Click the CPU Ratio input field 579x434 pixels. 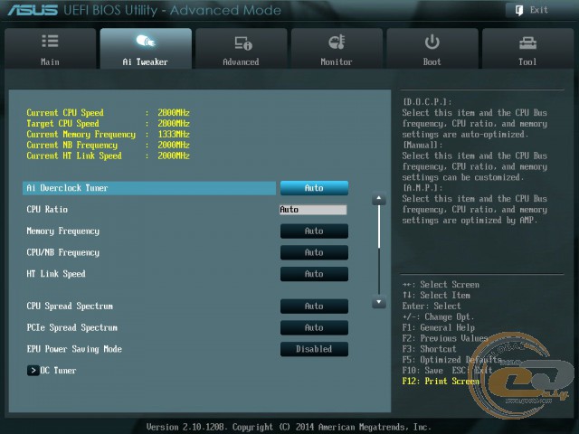click(313, 210)
